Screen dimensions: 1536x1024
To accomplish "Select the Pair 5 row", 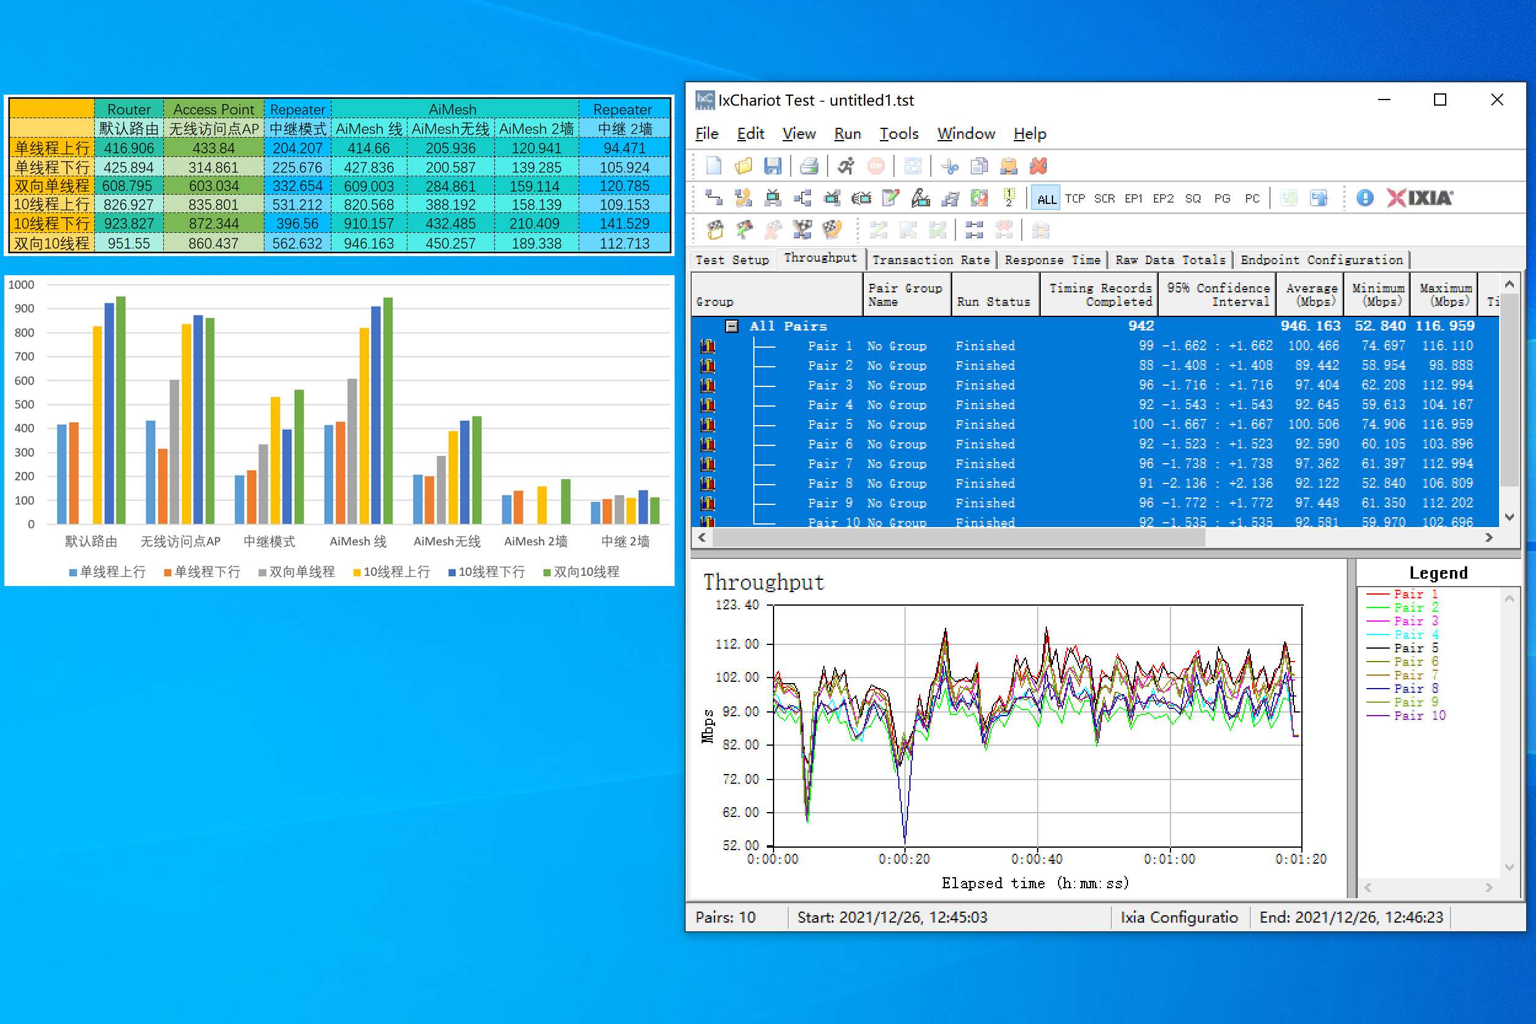I will 829,424.
